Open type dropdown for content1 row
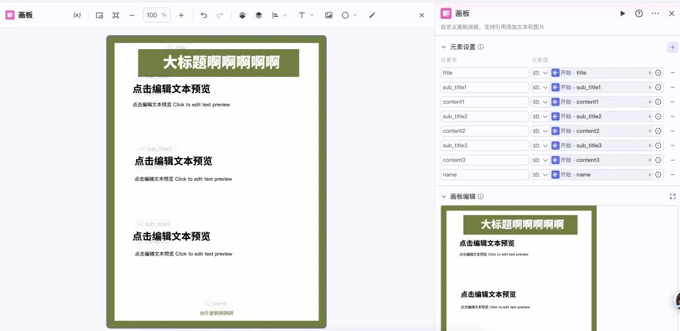The height and width of the screenshot is (331, 680). [540, 102]
